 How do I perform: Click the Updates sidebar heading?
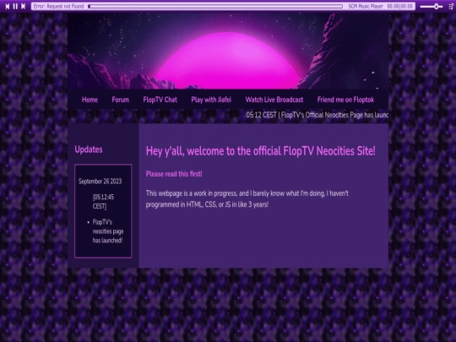[x=89, y=149]
